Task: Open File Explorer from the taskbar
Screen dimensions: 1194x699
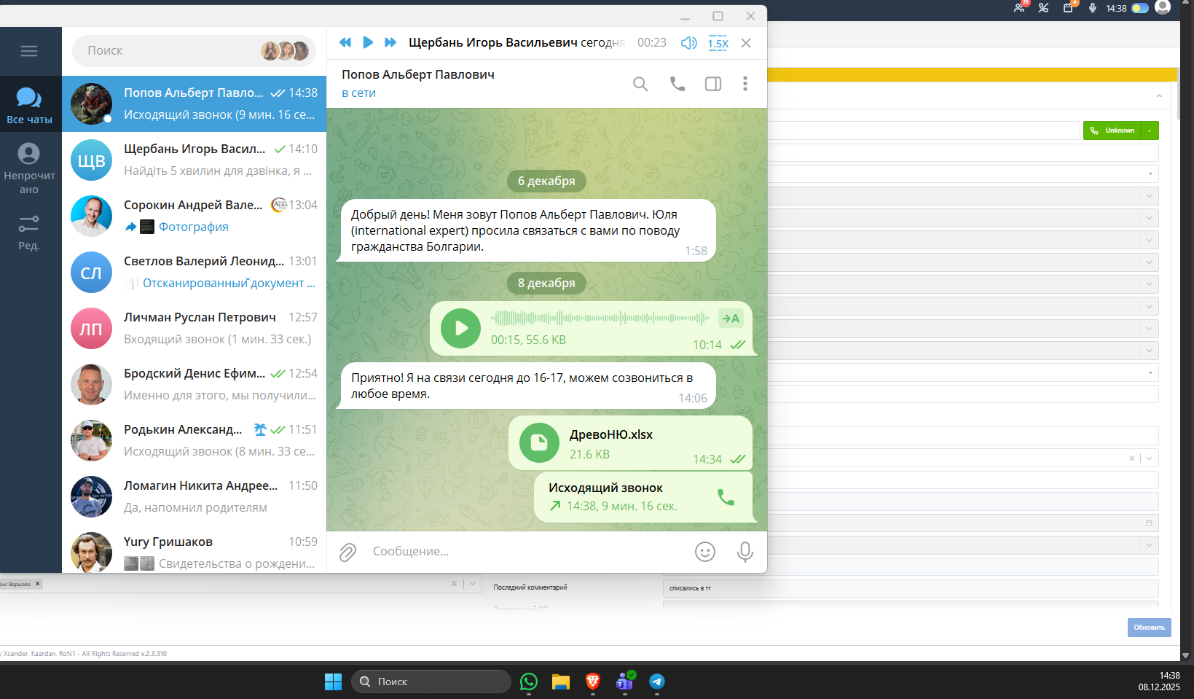Action: coord(561,682)
